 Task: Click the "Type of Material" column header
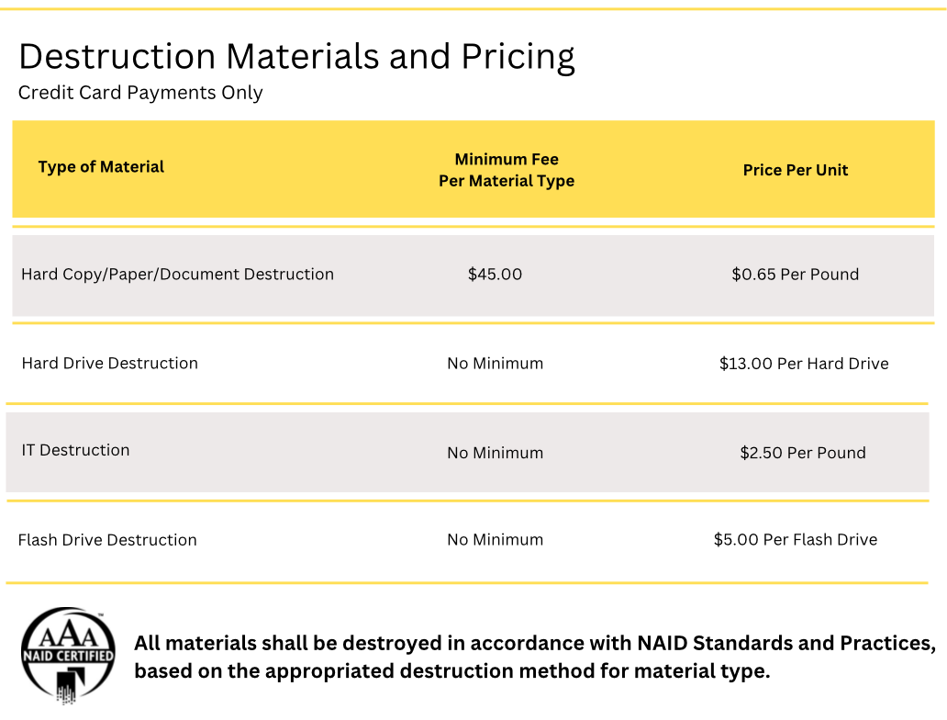pos(101,167)
